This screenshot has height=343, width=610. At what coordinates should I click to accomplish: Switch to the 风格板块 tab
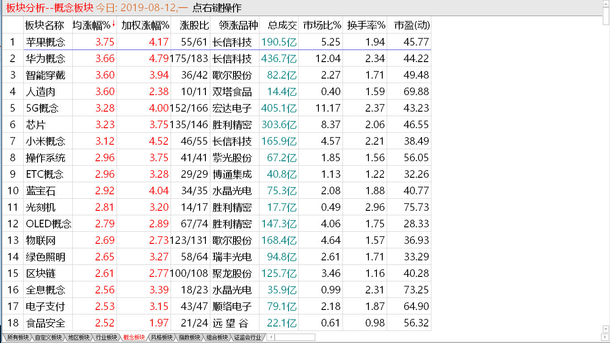162,338
